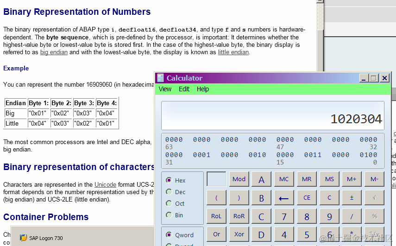This screenshot has height=246, width=396.
Task: Click the hex digit C button
Action: pyautogui.click(x=261, y=216)
